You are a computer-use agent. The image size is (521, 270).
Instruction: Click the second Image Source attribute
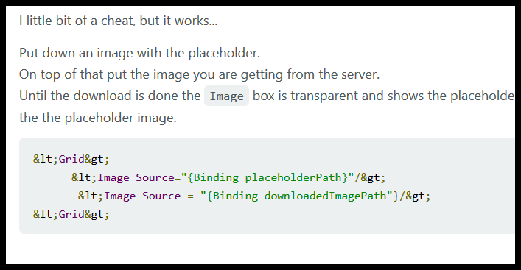click(161, 196)
